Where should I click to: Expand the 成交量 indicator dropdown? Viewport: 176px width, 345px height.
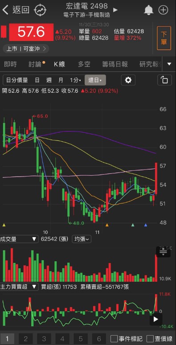click(19, 239)
